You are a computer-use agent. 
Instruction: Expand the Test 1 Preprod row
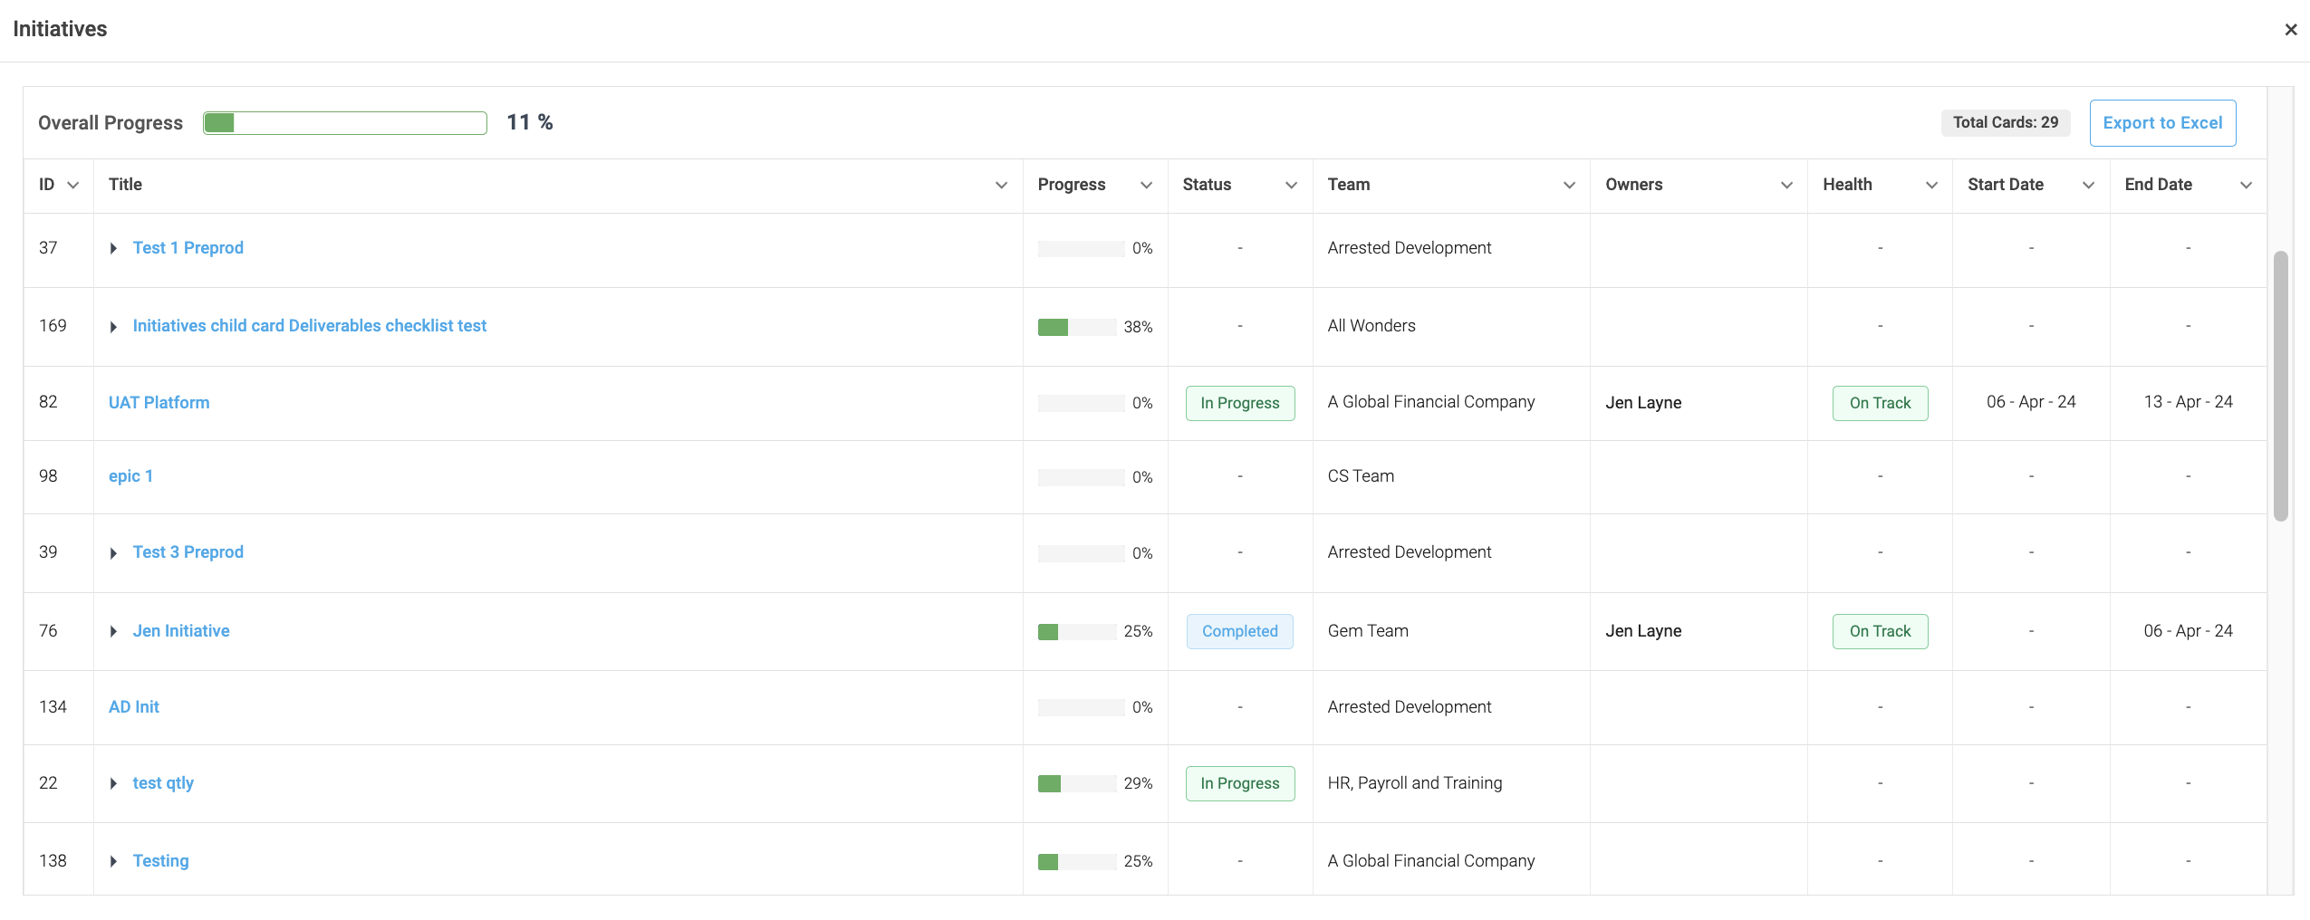coord(113,248)
